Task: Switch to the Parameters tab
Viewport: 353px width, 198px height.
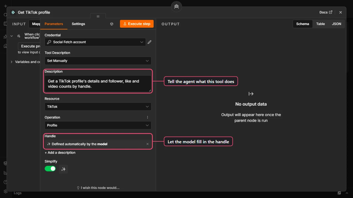Action: (54, 24)
